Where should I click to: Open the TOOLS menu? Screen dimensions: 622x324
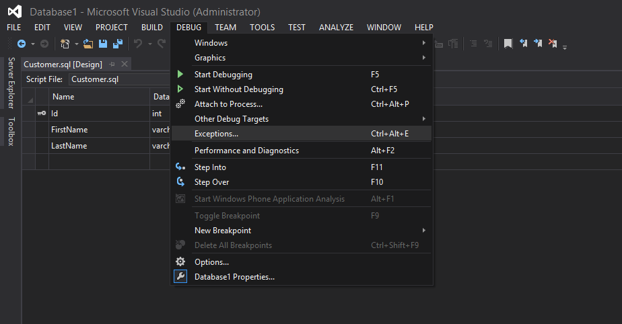263,28
